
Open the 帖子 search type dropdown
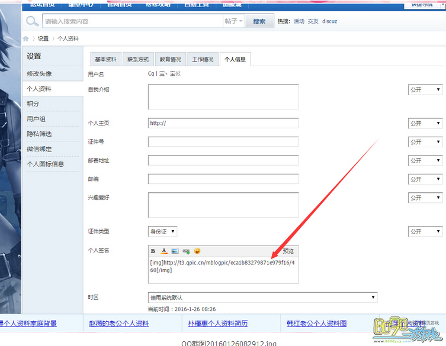coord(233,21)
